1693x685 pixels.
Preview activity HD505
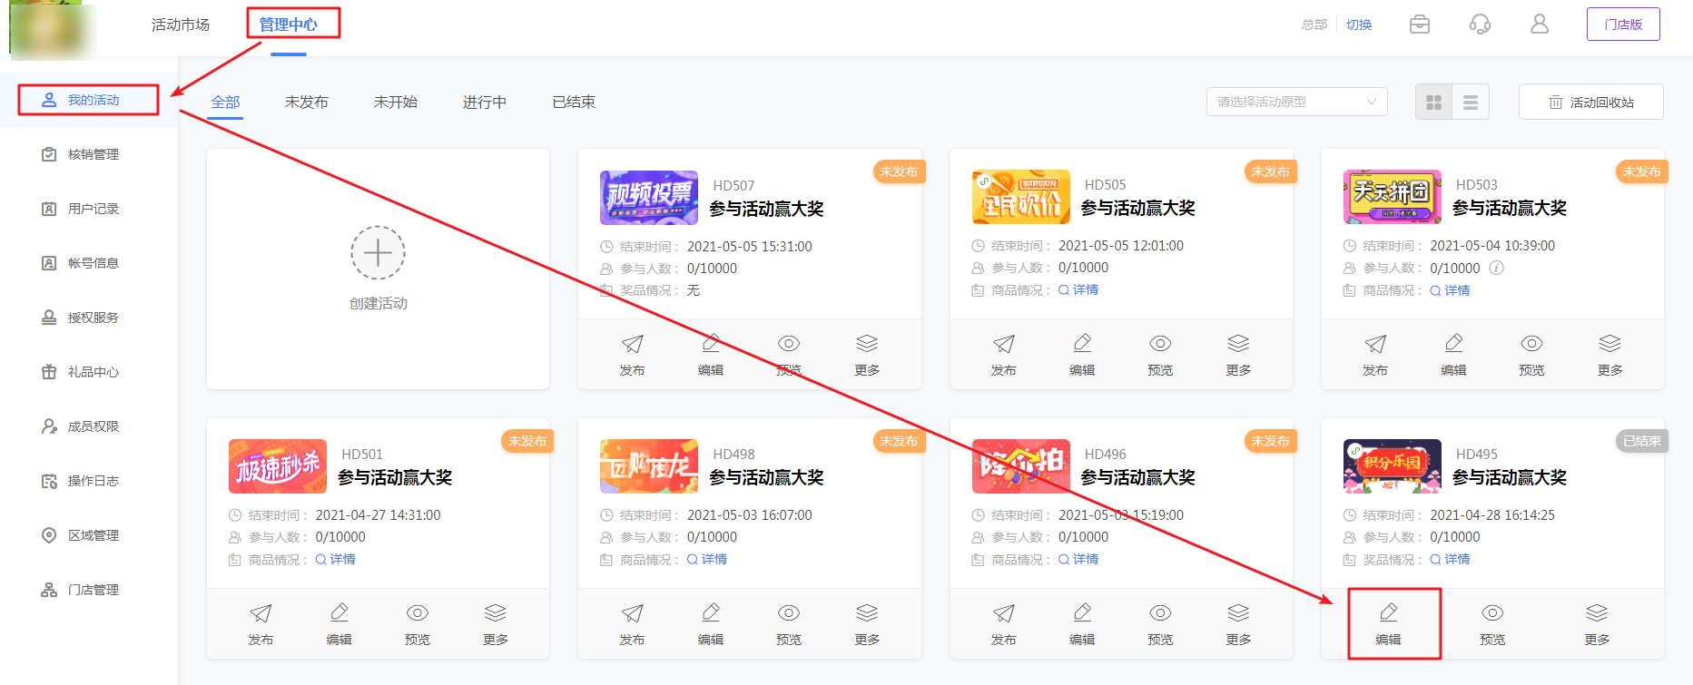coord(1160,355)
